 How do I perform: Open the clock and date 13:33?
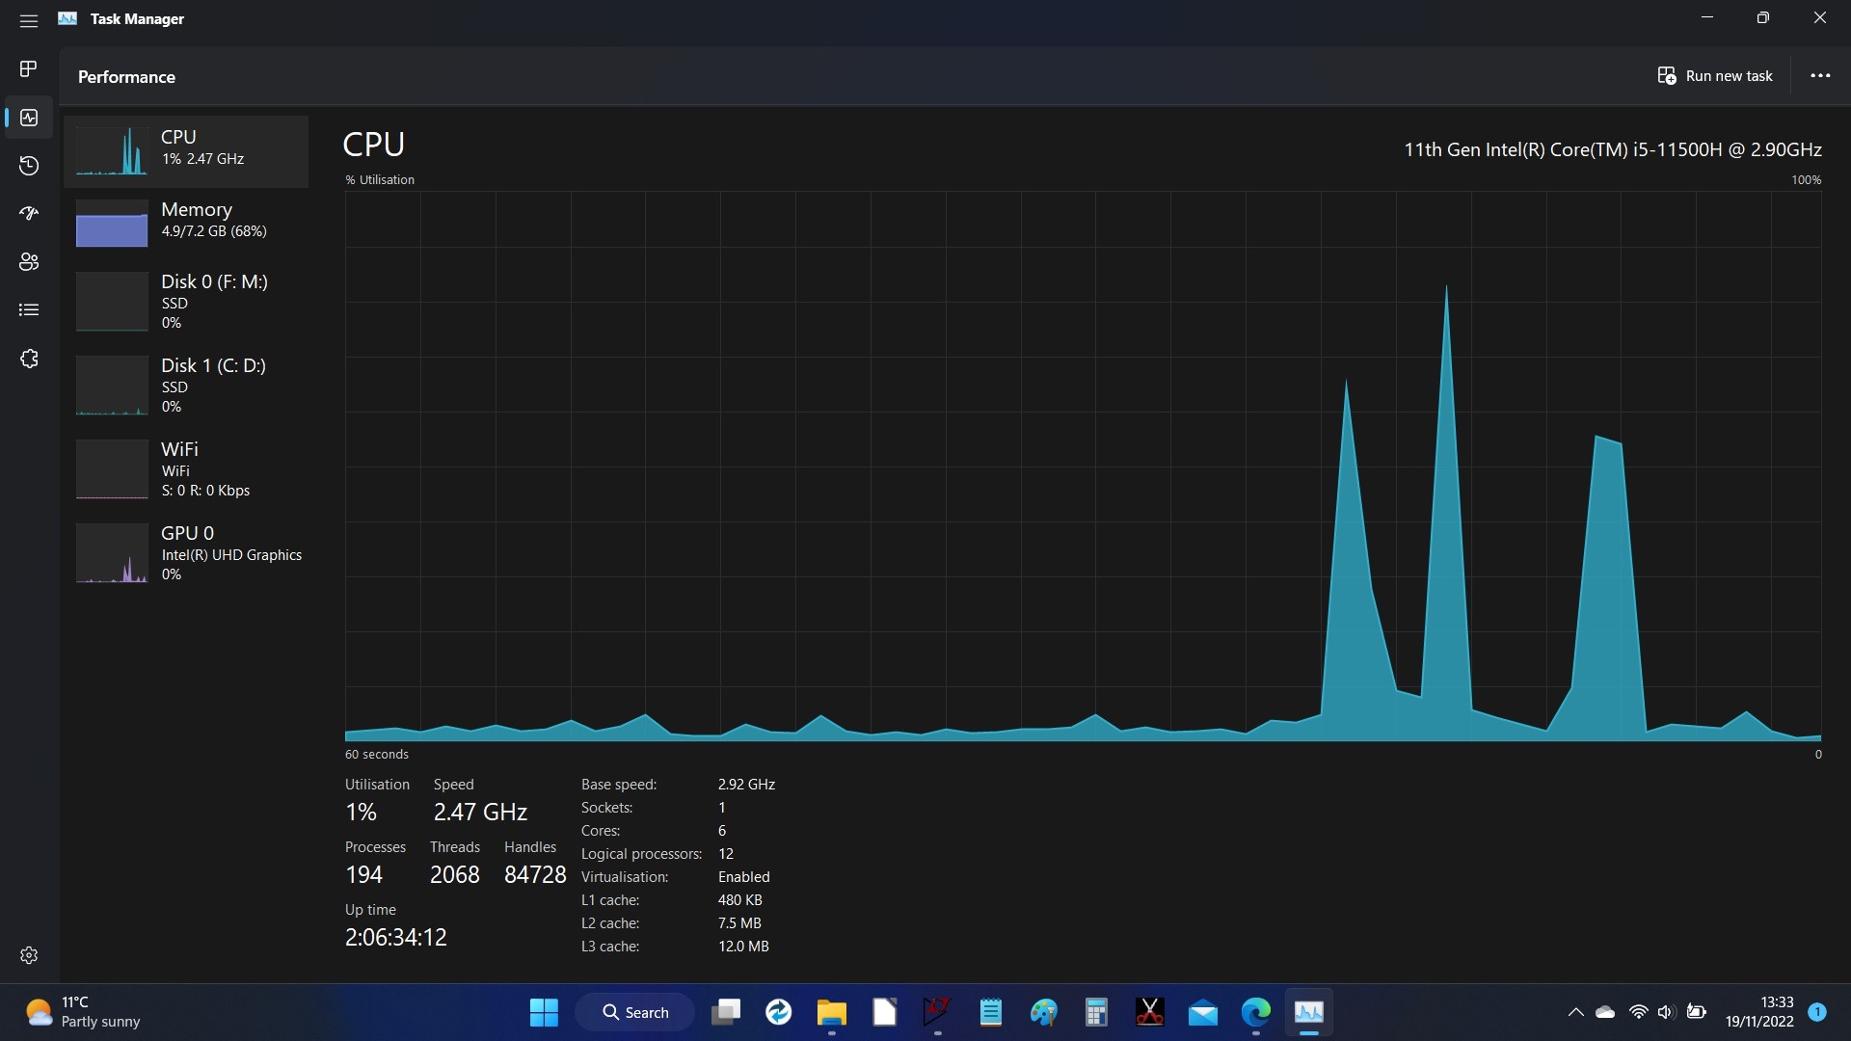(x=1759, y=1012)
